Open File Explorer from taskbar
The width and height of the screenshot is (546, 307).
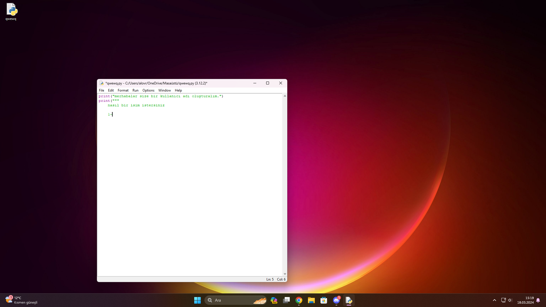pyautogui.click(x=311, y=300)
